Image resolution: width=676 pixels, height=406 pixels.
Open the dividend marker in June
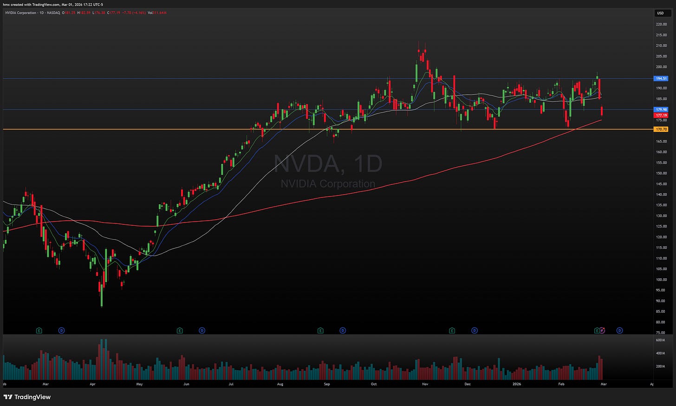pyautogui.click(x=202, y=331)
